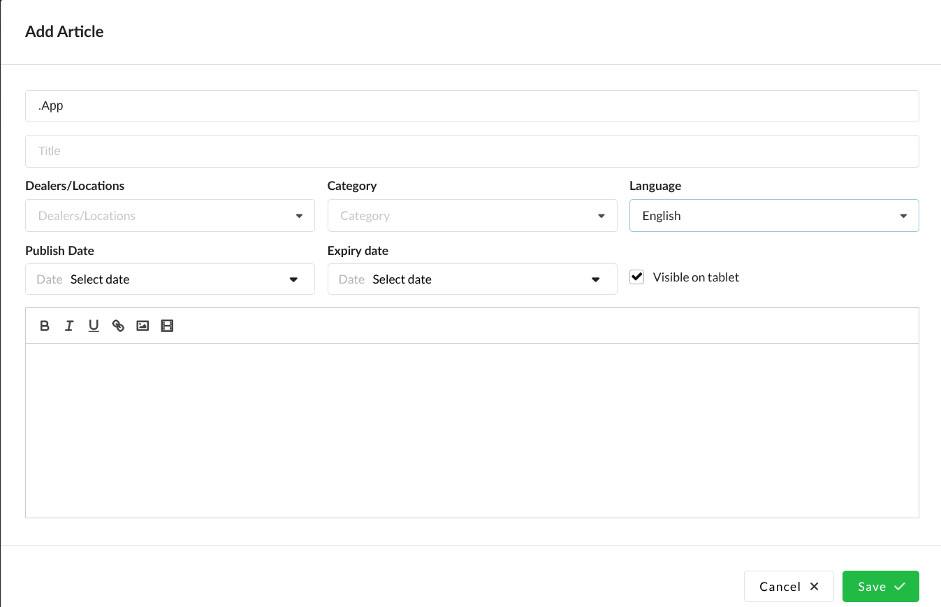Toggle underline formatting in editor toolbar
Viewport: 941px width, 607px height.
click(94, 326)
